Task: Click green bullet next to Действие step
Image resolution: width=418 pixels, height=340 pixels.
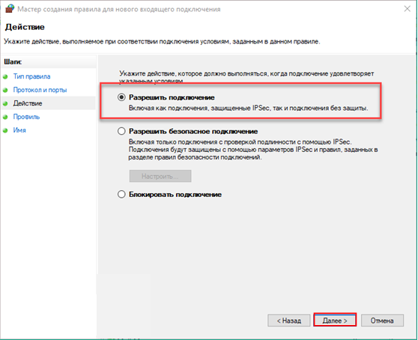Action: point(5,103)
